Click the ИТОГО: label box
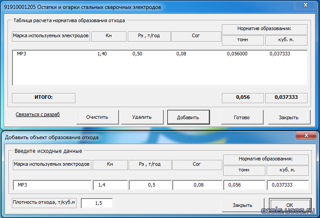This screenshot has height=218, width=320. pos(43,98)
